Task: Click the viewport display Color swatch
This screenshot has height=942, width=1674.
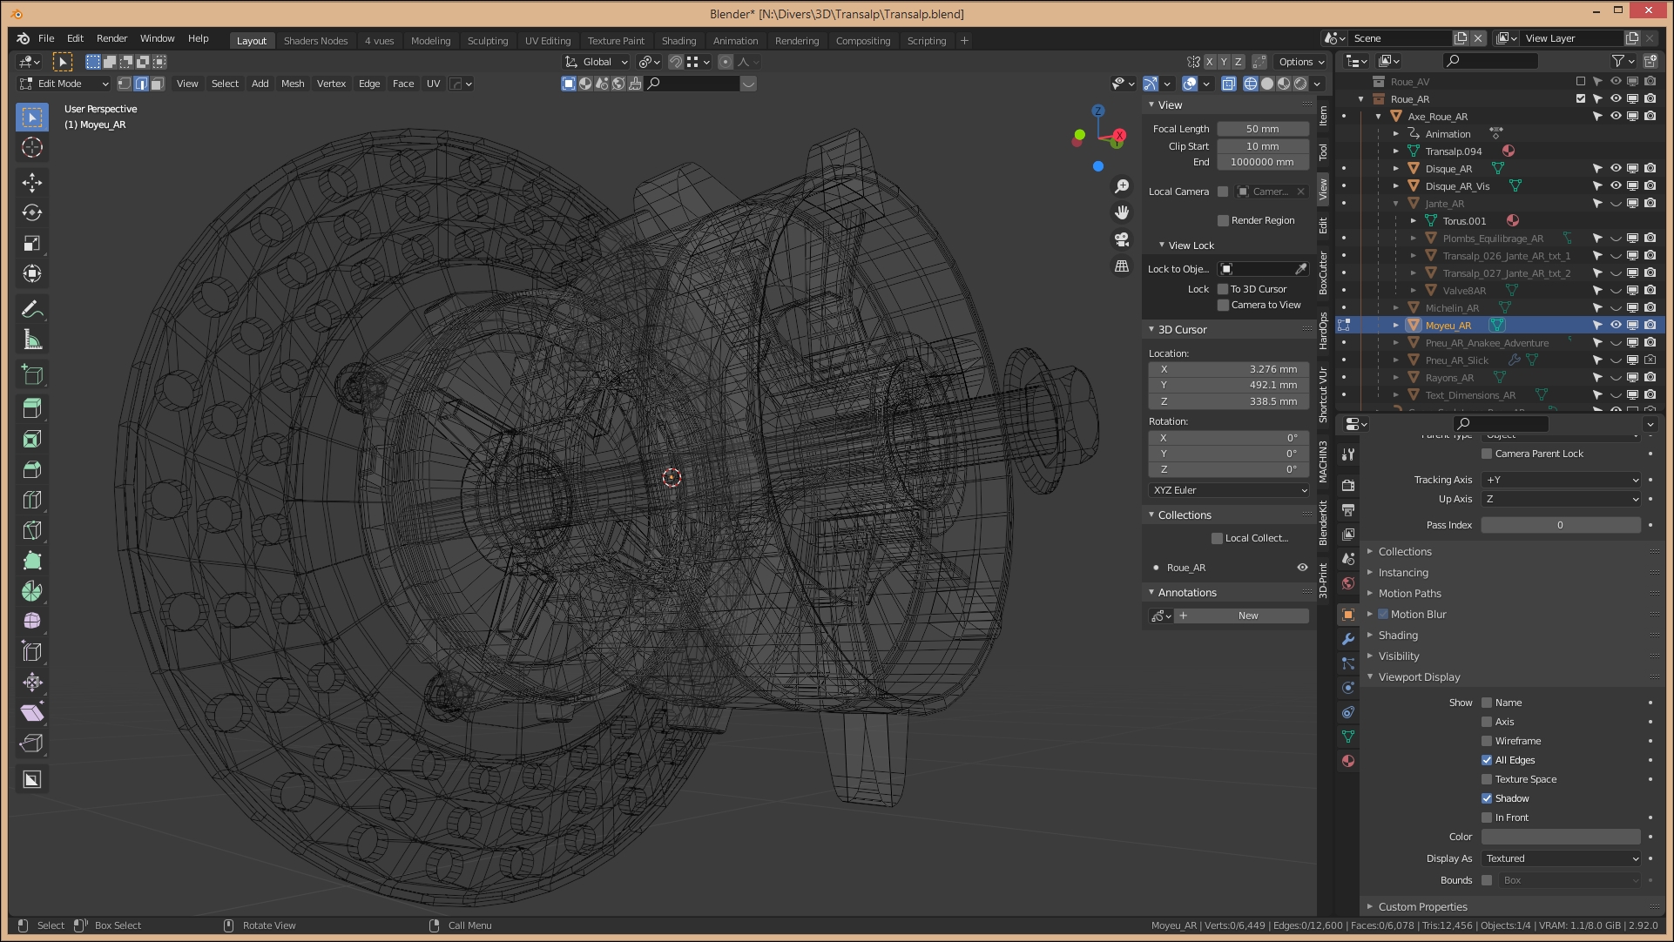Action: click(1561, 837)
